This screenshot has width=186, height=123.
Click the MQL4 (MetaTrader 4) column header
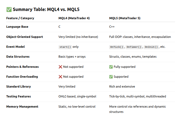click(x=74, y=18)
